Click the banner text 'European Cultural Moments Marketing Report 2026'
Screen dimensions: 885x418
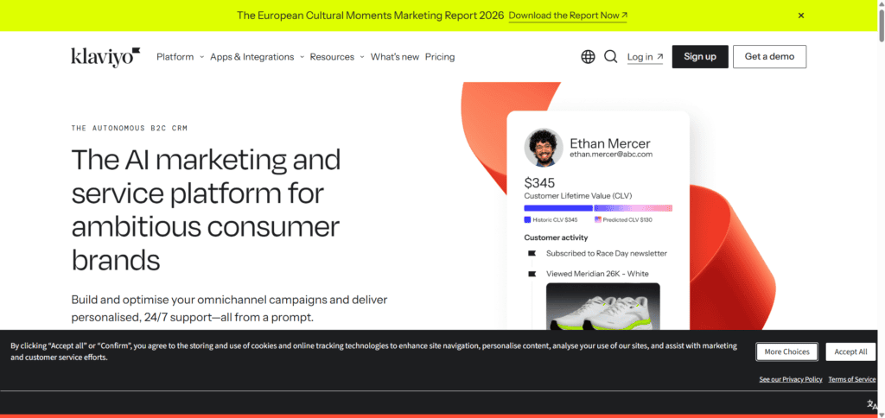380,16
